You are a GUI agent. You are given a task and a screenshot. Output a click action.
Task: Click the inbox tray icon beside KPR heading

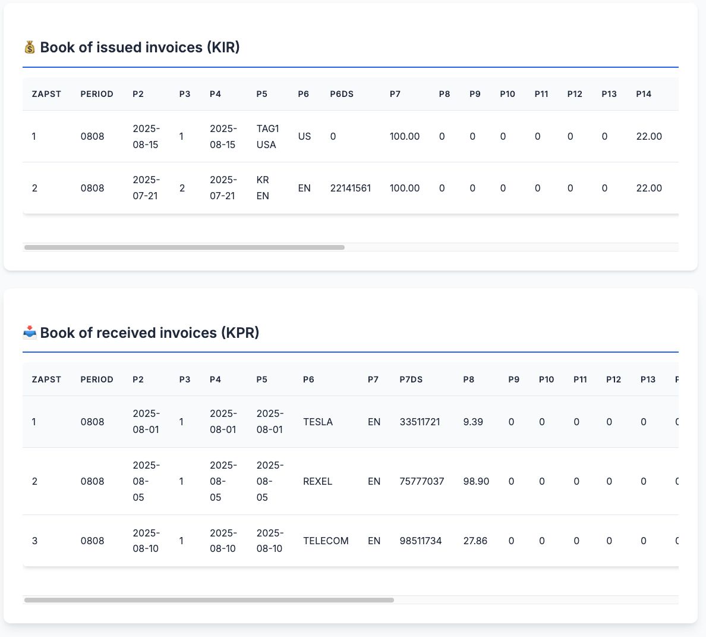(29, 332)
